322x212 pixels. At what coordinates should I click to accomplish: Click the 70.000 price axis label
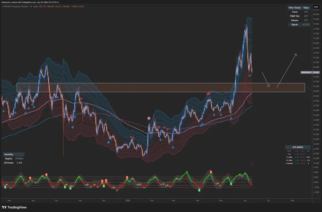pos(316,38)
